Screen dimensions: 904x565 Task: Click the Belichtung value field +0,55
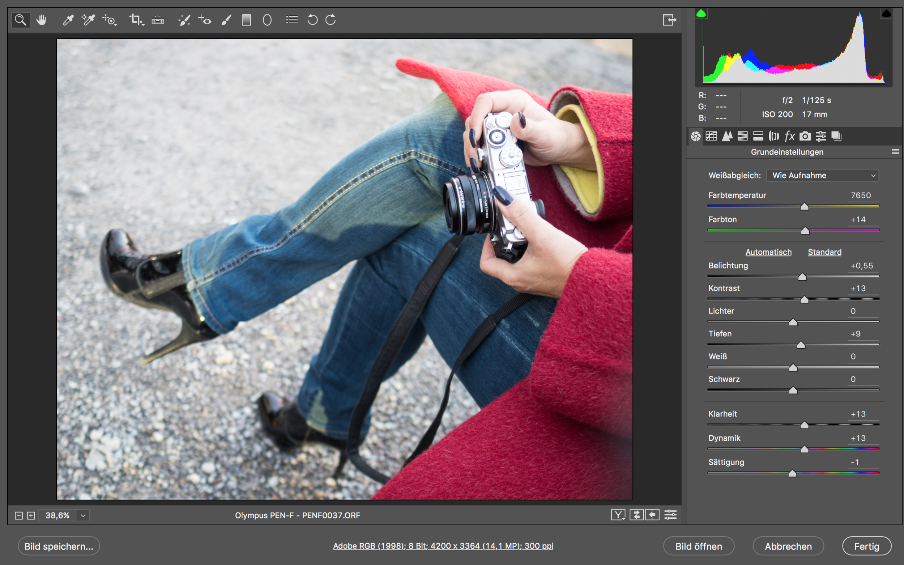[x=862, y=266]
